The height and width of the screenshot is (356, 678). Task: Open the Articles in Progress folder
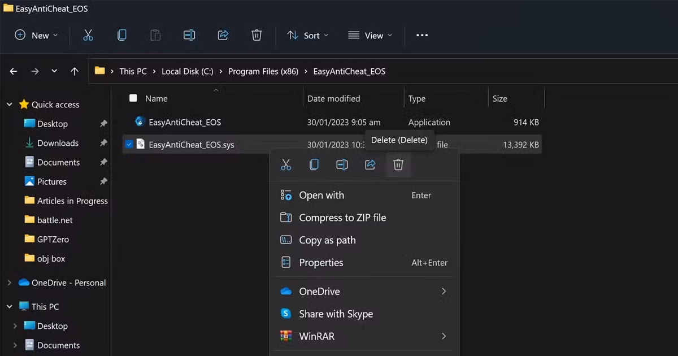pos(72,201)
